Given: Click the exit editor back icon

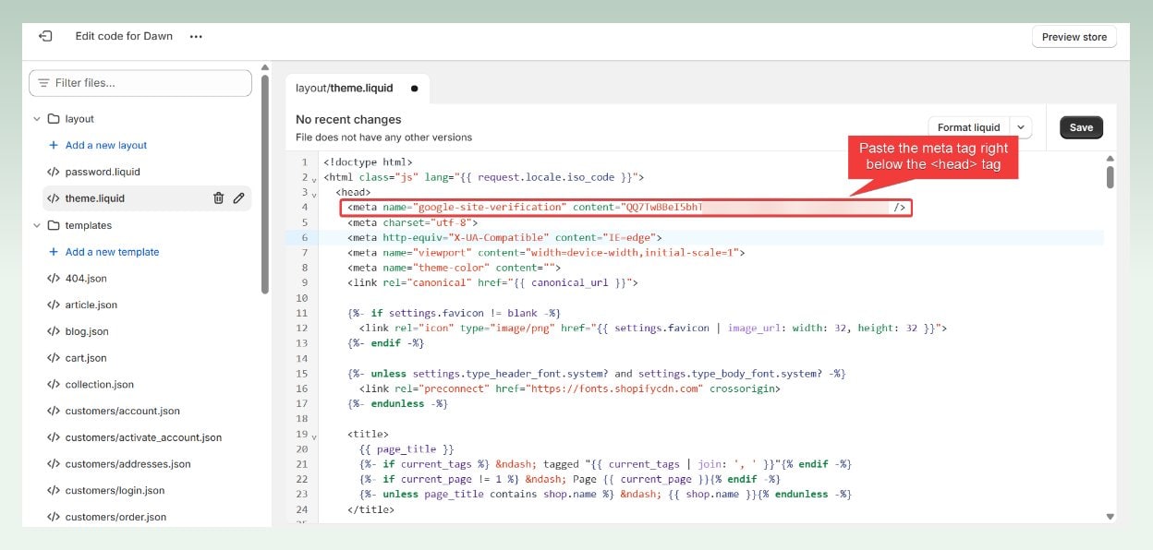Looking at the screenshot, I should click(x=45, y=36).
